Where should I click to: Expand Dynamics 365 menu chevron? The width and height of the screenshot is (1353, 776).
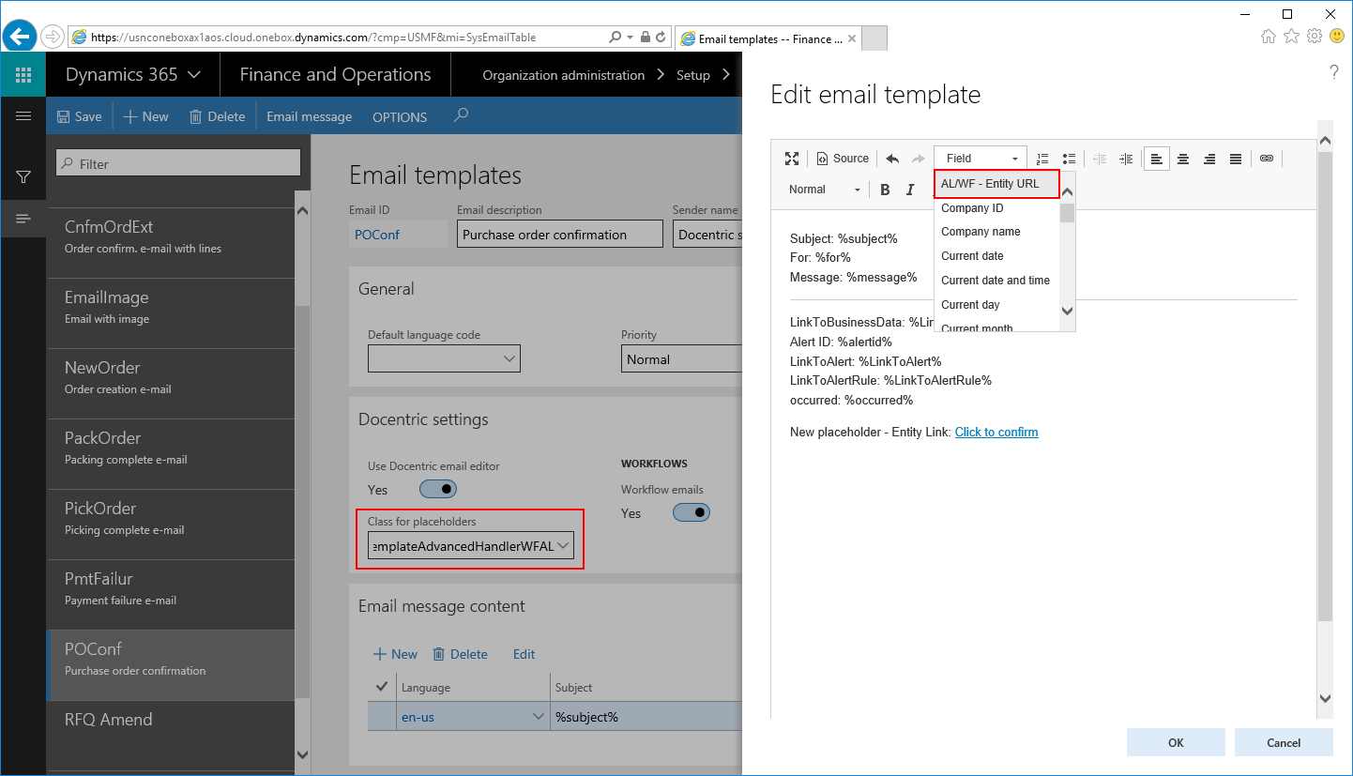tap(194, 75)
